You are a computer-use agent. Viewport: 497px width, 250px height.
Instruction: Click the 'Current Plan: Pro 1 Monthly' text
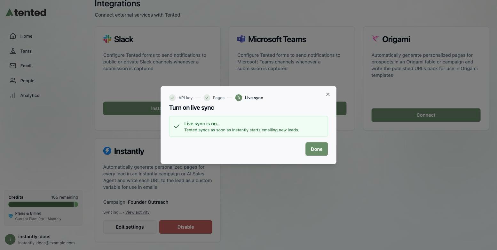click(38, 219)
